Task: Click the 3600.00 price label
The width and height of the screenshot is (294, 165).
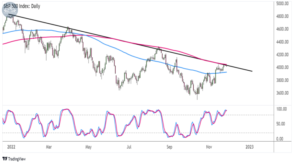Action: point(283,93)
